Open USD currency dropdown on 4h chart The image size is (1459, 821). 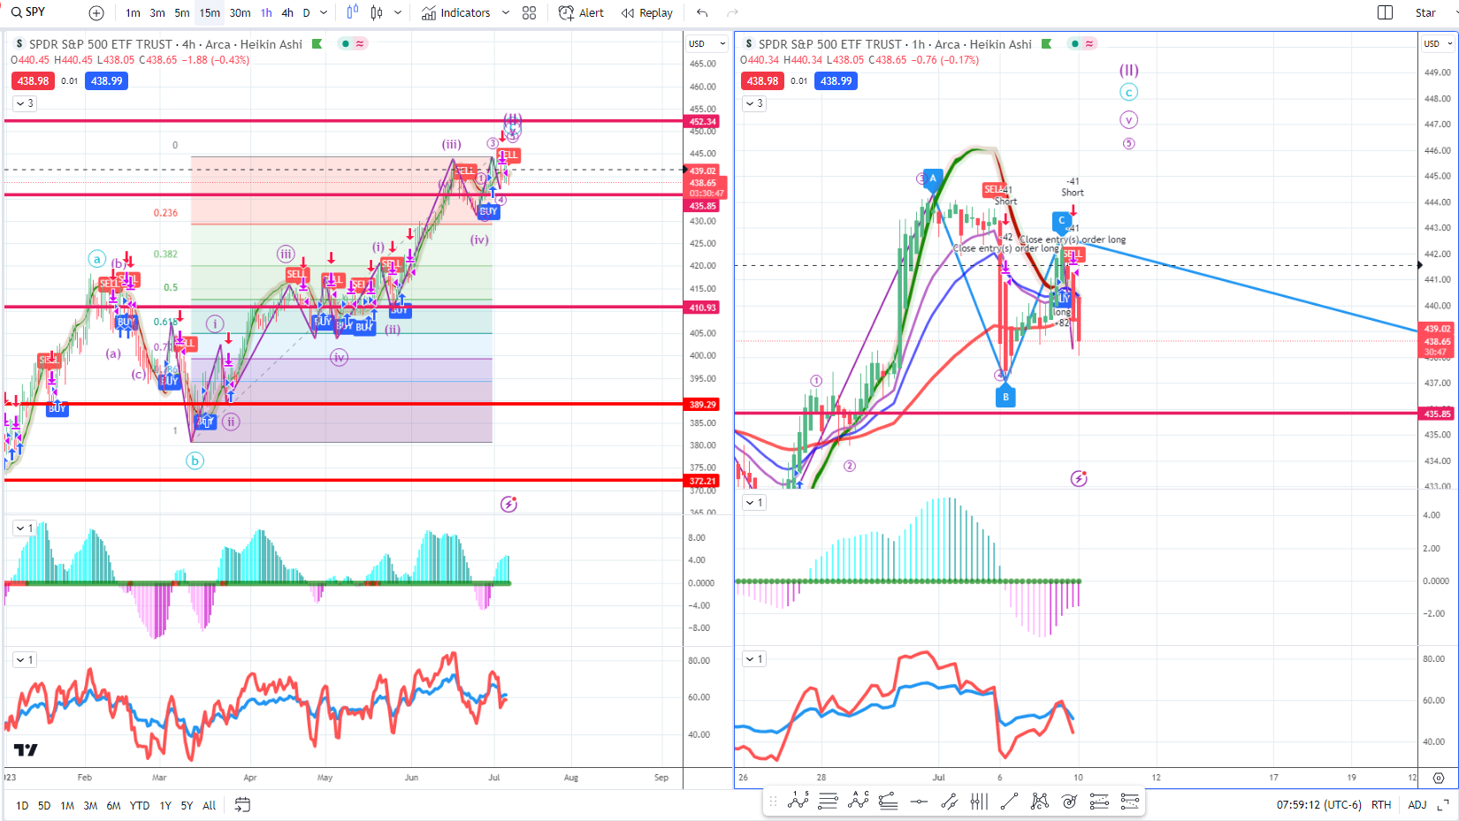tap(707, 43)
